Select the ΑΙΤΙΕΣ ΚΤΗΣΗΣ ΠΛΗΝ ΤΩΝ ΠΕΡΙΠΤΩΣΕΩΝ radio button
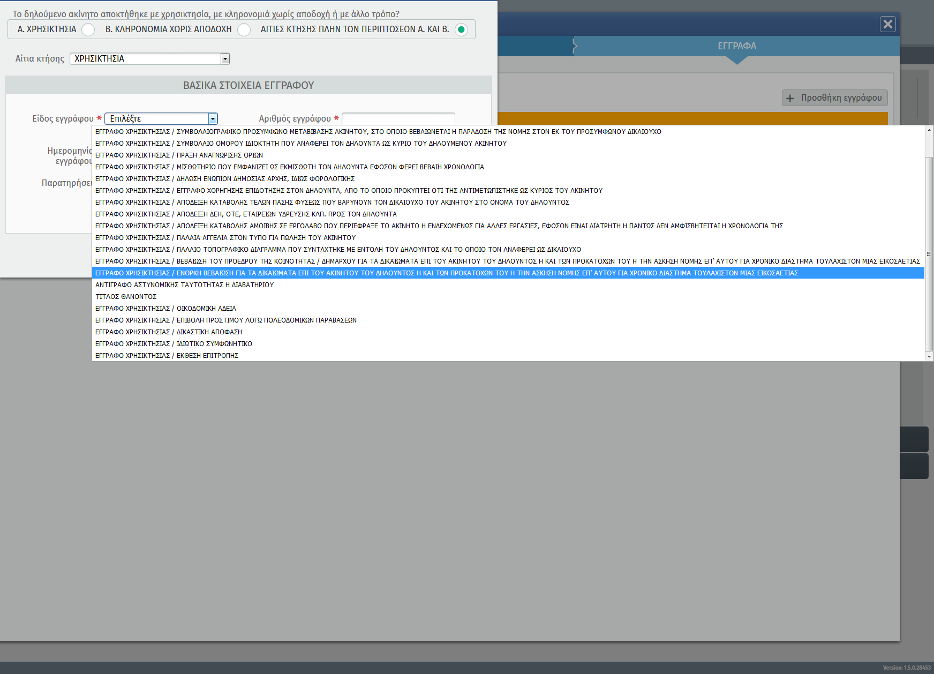 (x=461, y=29)
